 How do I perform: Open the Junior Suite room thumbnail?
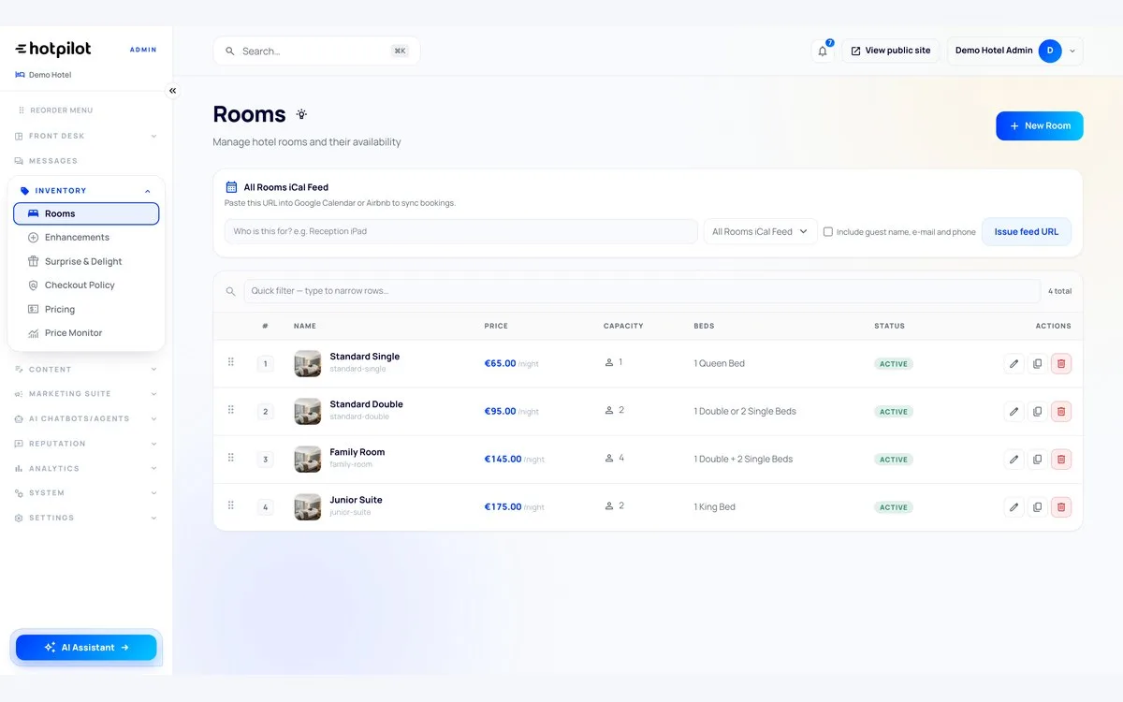(x=307, y=506)
